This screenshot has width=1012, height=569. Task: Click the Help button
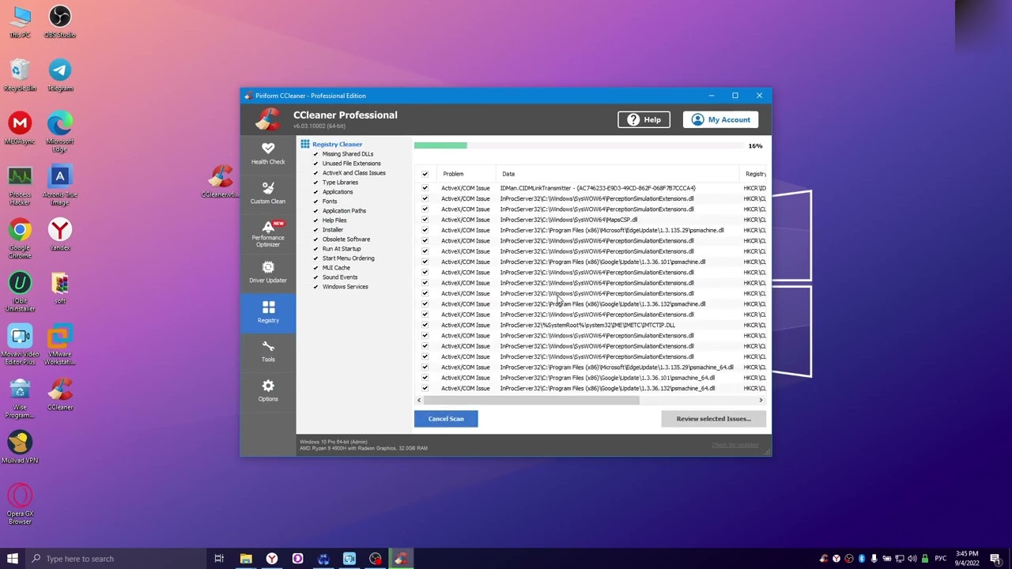click(x=644, y=119)
